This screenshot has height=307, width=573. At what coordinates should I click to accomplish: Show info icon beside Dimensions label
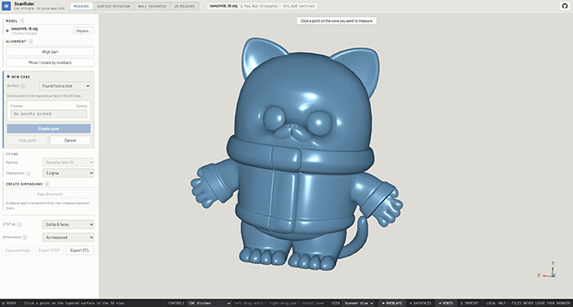coord(24,237)
